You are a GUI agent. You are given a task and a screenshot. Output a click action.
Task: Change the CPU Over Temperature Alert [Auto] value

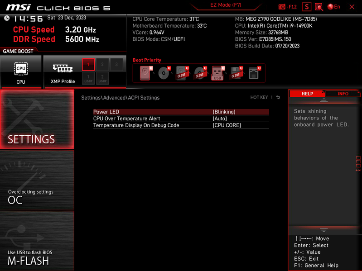tap(220, 119)
